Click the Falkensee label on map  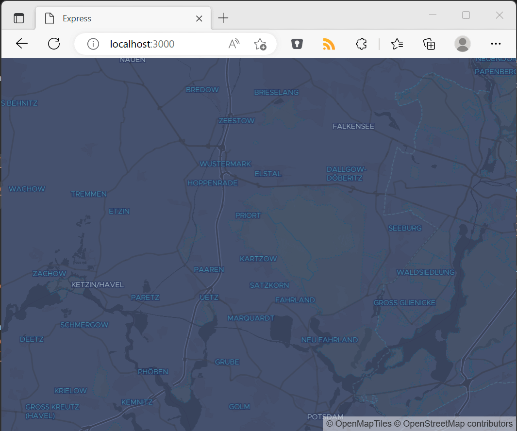pyautogui.click(x=353, y=126)
